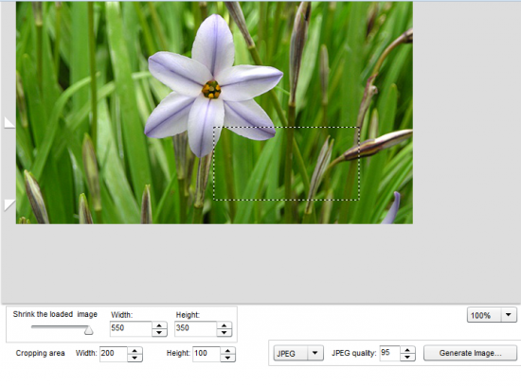Image resolution: width=521 pixels, height=386 pixels.
Task: Click the cropping Height field showing 100
Action: 207,354
